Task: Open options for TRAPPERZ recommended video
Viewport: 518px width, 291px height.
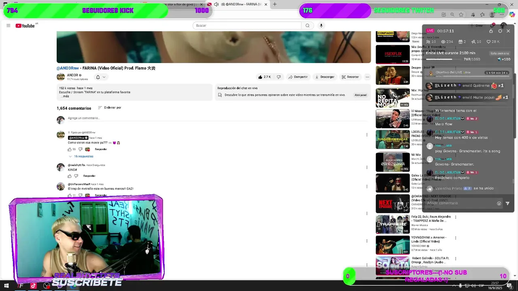Action: click(x=456, y=217)
